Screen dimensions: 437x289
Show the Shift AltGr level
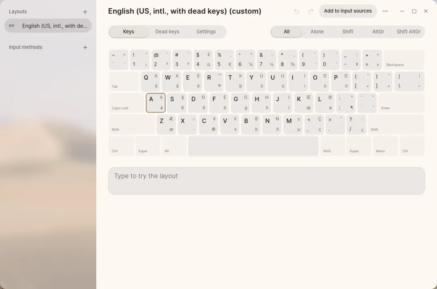(409, 32)
